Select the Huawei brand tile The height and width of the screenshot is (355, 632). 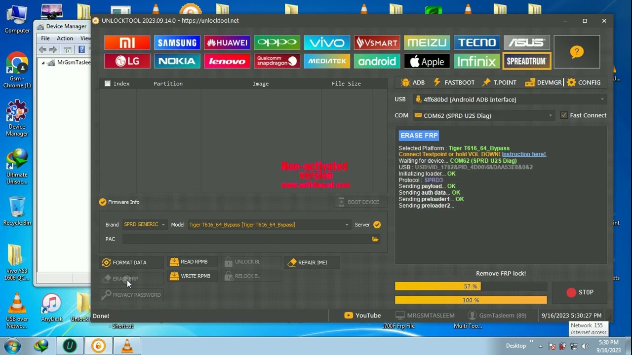(227, 43)
